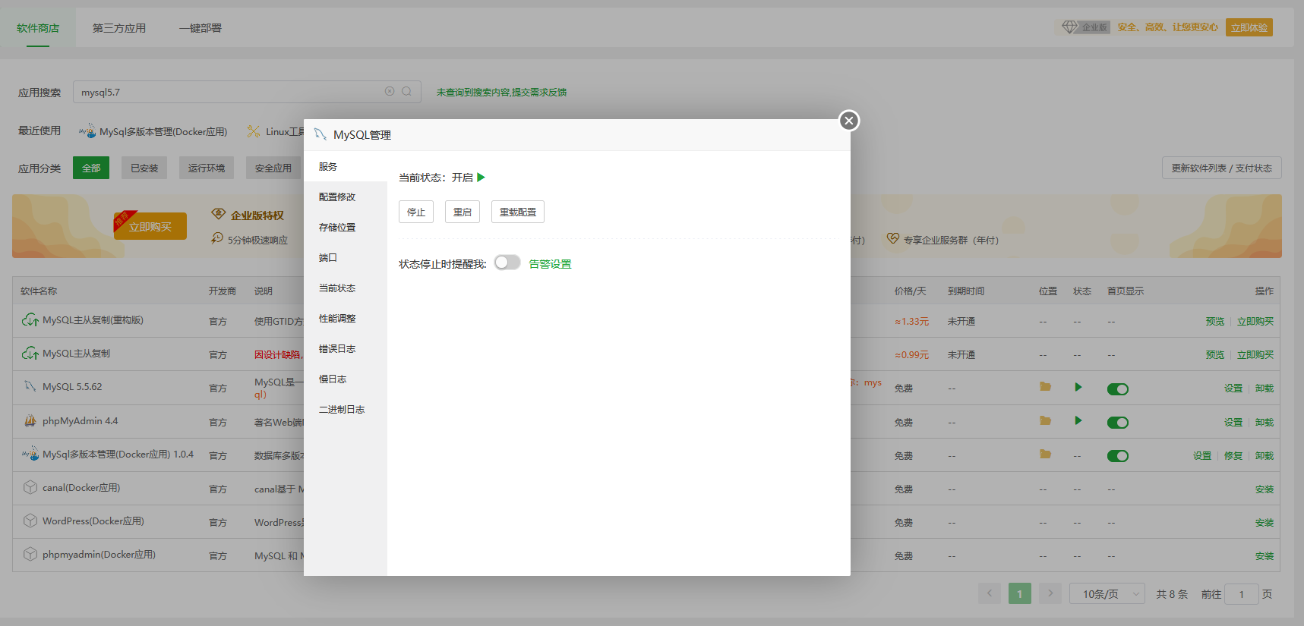Clear the search field with the x icon
Viewport: 1304px width, 626px height.
point(390,91)
